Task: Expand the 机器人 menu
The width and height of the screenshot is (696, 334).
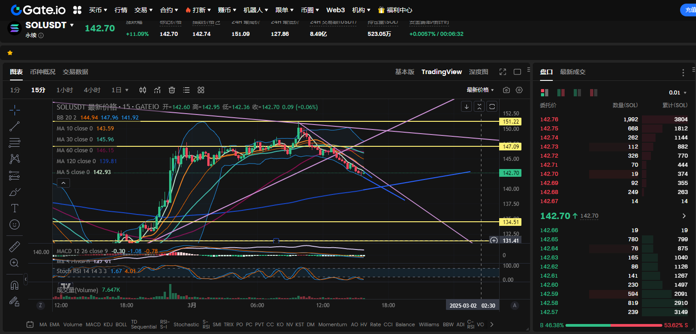Action: (255, 10)
